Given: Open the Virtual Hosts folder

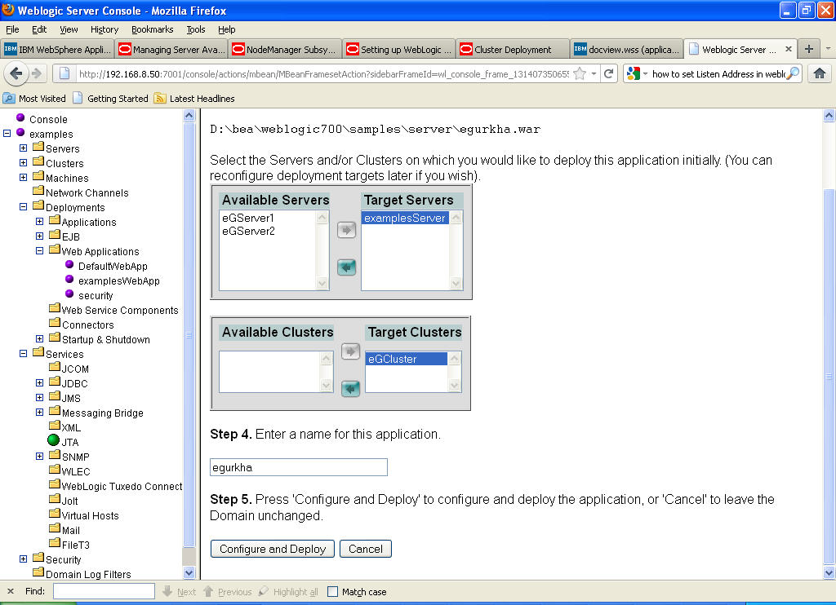Looking at the screenshot, I should pyautogui.click(x=90, y=515).
